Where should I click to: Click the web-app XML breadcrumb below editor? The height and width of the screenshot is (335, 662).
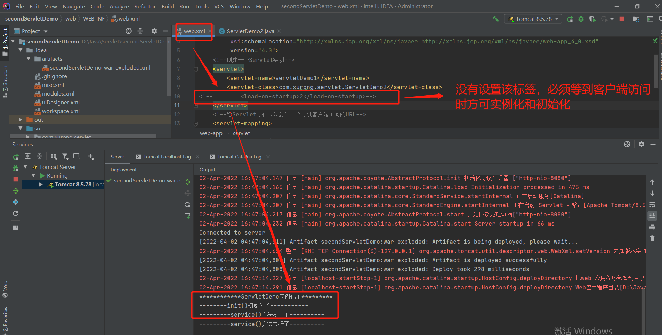click(x=211, y=133)
